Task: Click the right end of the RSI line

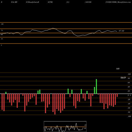Action: pos(117,31)
